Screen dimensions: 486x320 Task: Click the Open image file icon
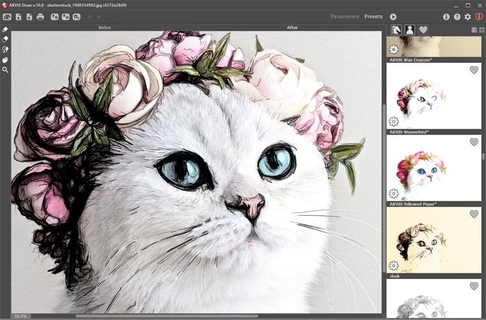19,17
